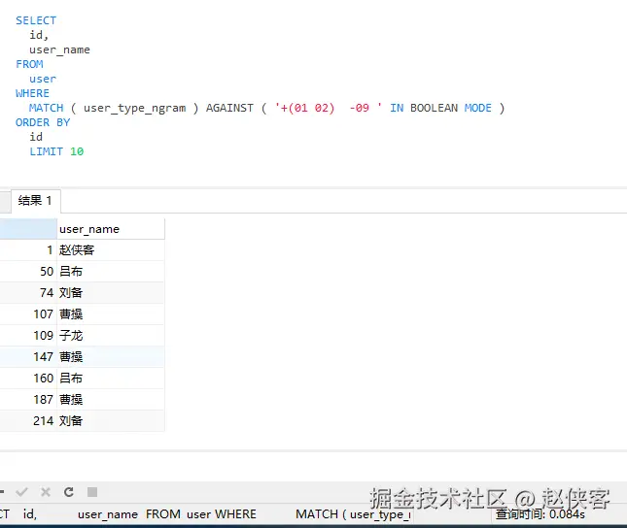Click the apply changes checkmark icon
Viewport: 627px width, 528px height.
coord(21,492)
